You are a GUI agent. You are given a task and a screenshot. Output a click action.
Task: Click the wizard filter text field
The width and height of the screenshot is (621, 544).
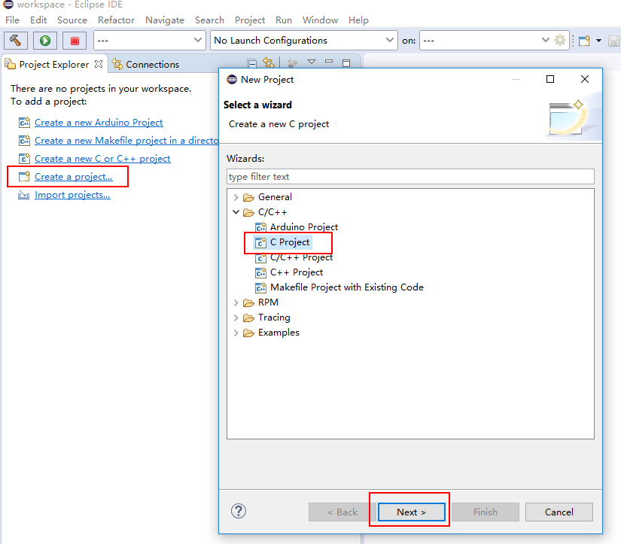point(410,177)
